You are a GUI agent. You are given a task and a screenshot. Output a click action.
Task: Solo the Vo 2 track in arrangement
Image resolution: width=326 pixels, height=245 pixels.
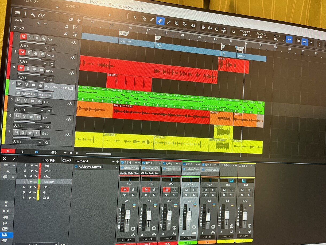(29, 53)
